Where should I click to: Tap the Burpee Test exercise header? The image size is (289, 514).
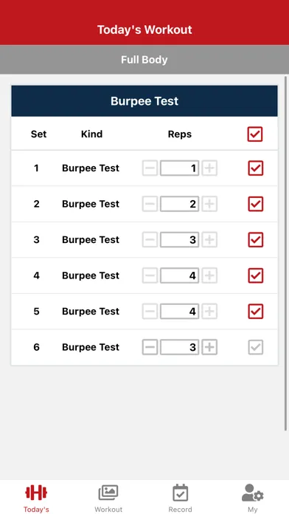tap(144, 101)
